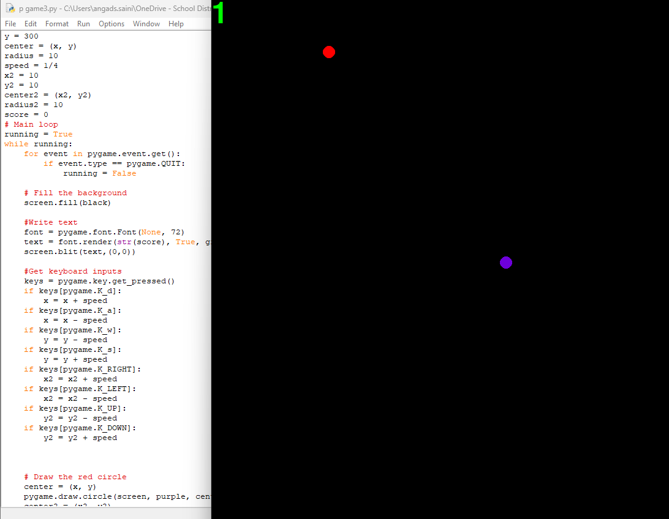Click the Python file icon in title bar
669x519 pixels.
pyautogui.click(x=10, y=9)
